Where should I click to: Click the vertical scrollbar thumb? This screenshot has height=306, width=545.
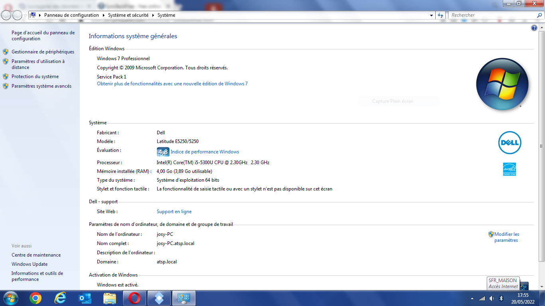(541, 146)
